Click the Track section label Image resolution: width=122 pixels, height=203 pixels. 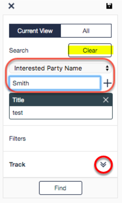[x=17, y=164]
